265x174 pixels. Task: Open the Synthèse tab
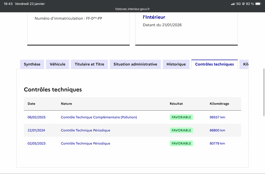pos(32,64)
